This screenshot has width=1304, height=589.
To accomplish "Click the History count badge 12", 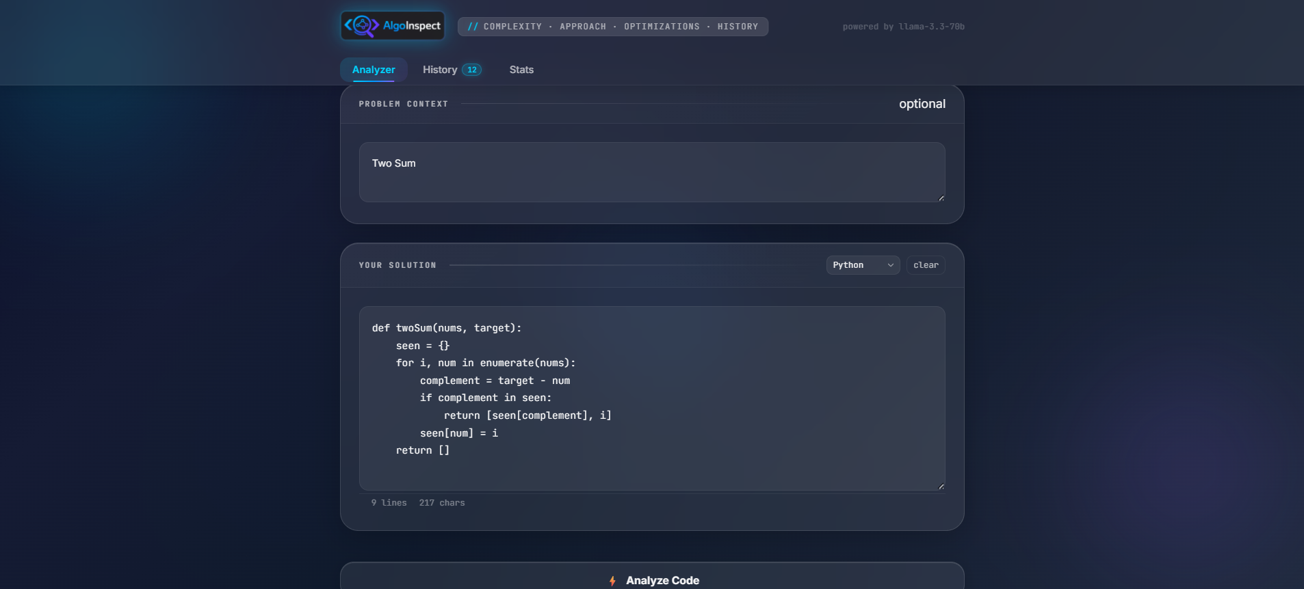I will [471, 70].
